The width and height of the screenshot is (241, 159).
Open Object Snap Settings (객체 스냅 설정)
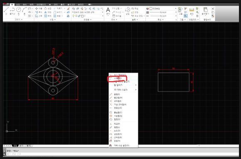coord(123,145)
